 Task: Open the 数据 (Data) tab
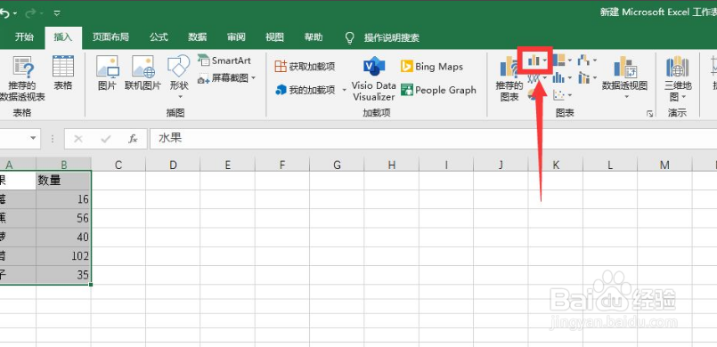click(x=198, y=37)
